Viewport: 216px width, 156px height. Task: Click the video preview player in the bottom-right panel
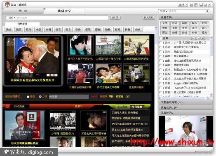[x=185, y=131]
